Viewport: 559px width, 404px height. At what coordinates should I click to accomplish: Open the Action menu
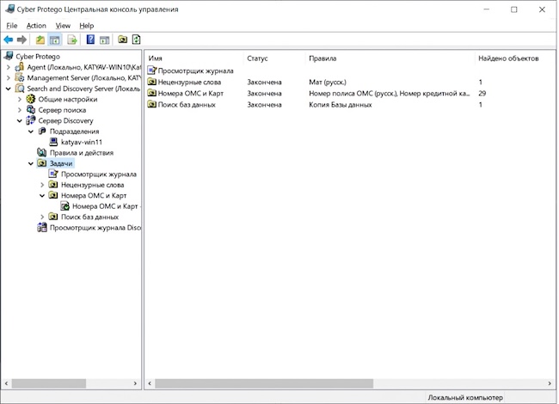tap(36, 26)
